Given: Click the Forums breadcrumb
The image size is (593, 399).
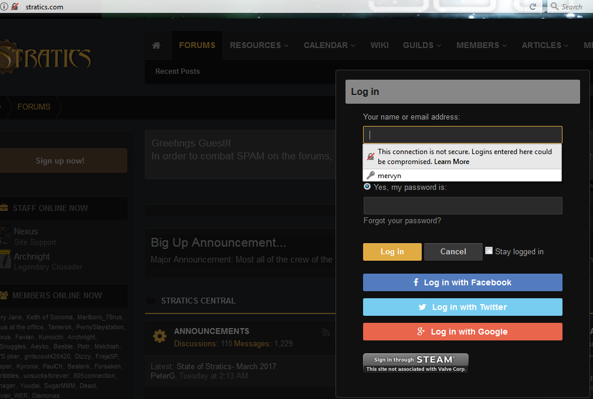Looking at the screenshot, I should (x=33, y=107).
